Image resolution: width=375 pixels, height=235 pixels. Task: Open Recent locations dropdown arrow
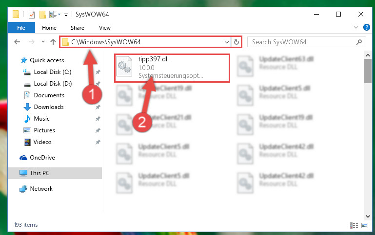pyautogui.click(x=43, y=42)
